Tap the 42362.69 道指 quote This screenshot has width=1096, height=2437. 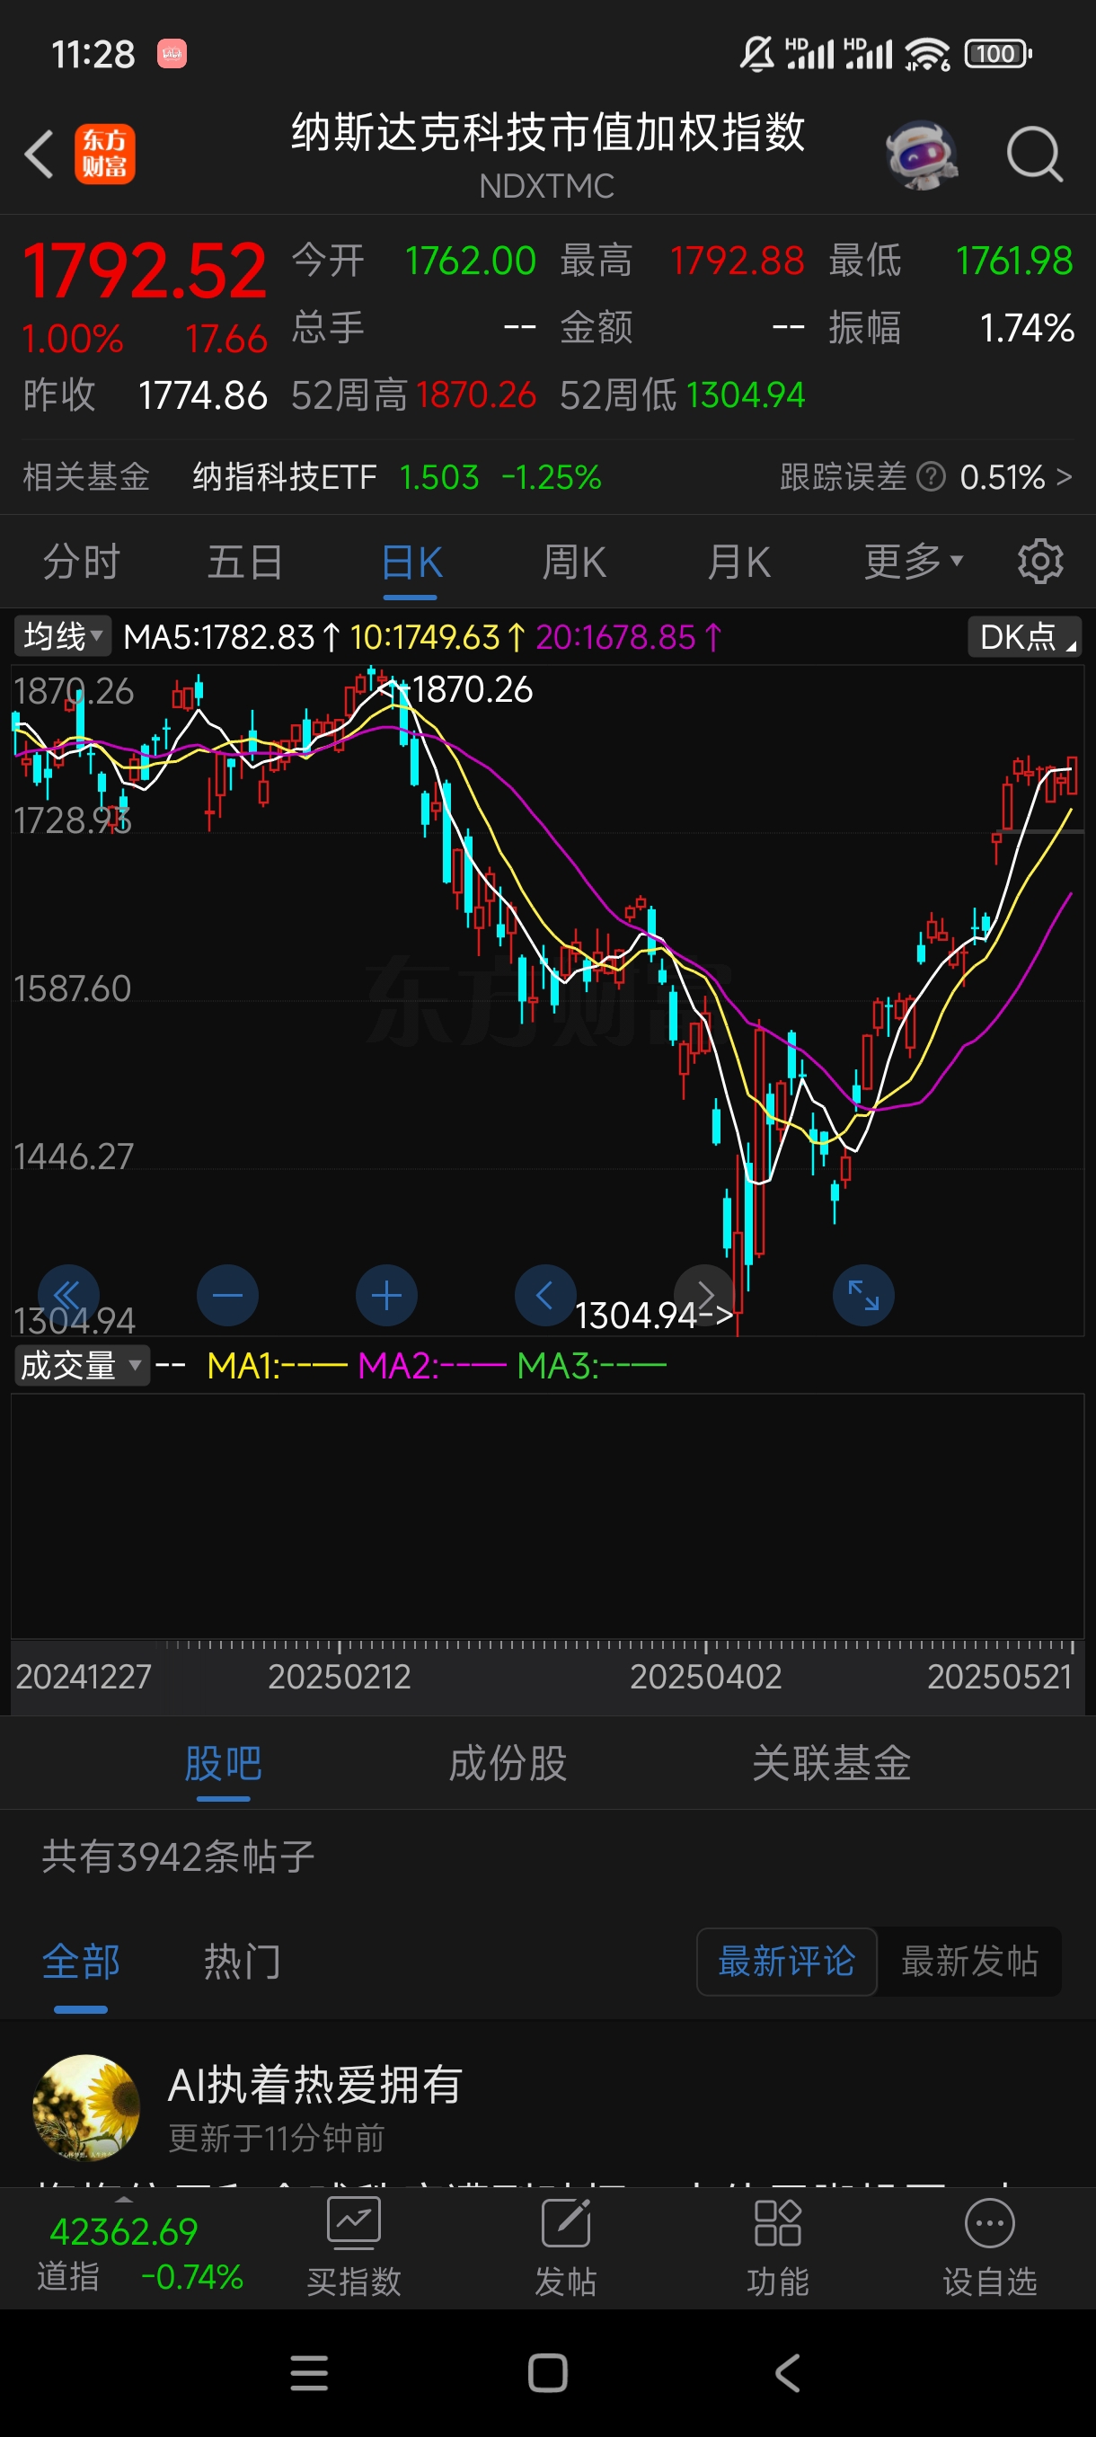(124, 2232)
